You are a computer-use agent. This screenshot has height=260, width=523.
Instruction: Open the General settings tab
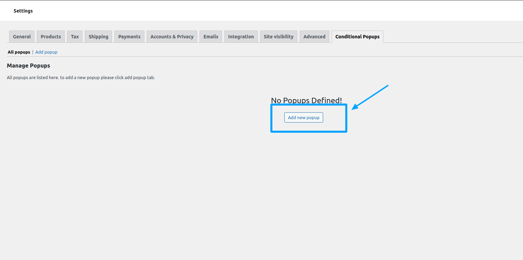coord(22,37)
